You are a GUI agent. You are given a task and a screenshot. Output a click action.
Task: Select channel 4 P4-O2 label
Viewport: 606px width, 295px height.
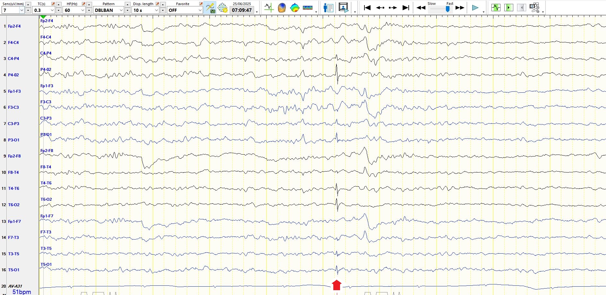coord(13,75)
